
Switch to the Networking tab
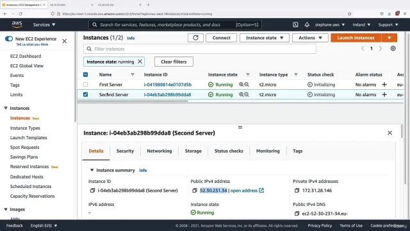click(160, 151)
